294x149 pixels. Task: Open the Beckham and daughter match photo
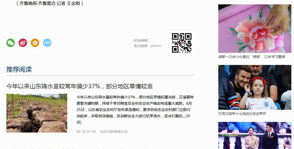click(255, 87)
